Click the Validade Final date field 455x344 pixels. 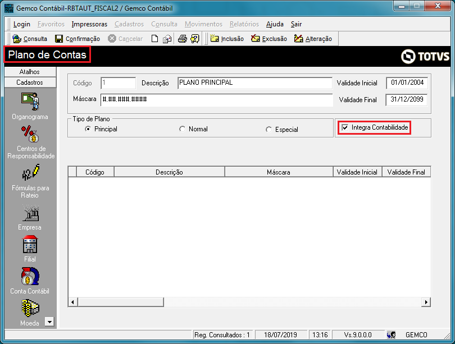point(407,100)
